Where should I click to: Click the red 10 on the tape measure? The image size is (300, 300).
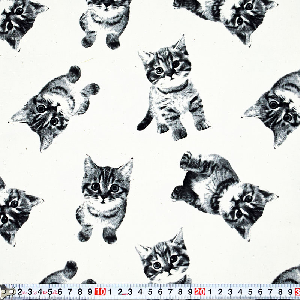click(100, 292)
